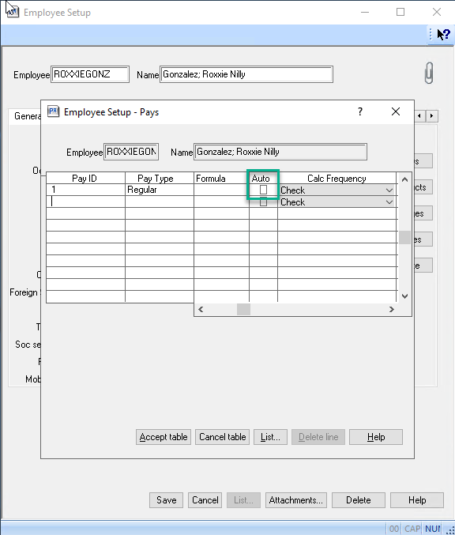Click the grid horizontal scroll right arrow
Screen dimensions: 455x535
392,310
